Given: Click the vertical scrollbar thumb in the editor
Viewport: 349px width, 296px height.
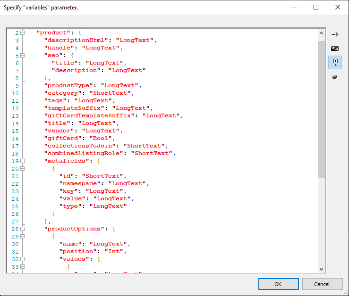Looking at the screenshot, I should click(x=321, y=108).
